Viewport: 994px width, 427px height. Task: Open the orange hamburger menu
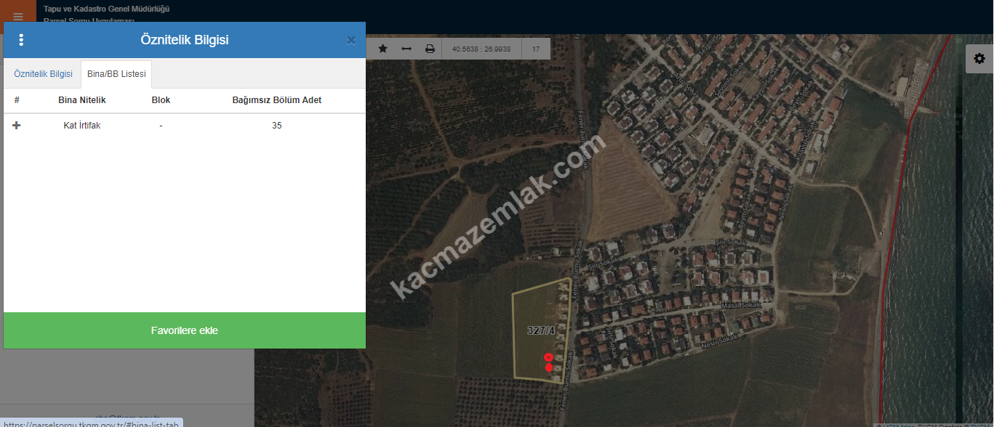click(x=18, y=16)
